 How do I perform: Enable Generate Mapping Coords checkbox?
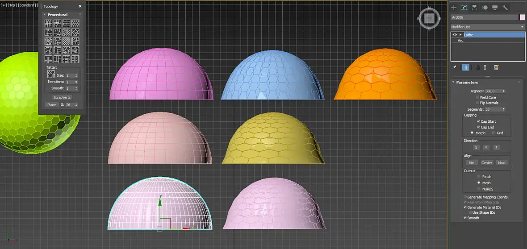(x=465, y=197)
